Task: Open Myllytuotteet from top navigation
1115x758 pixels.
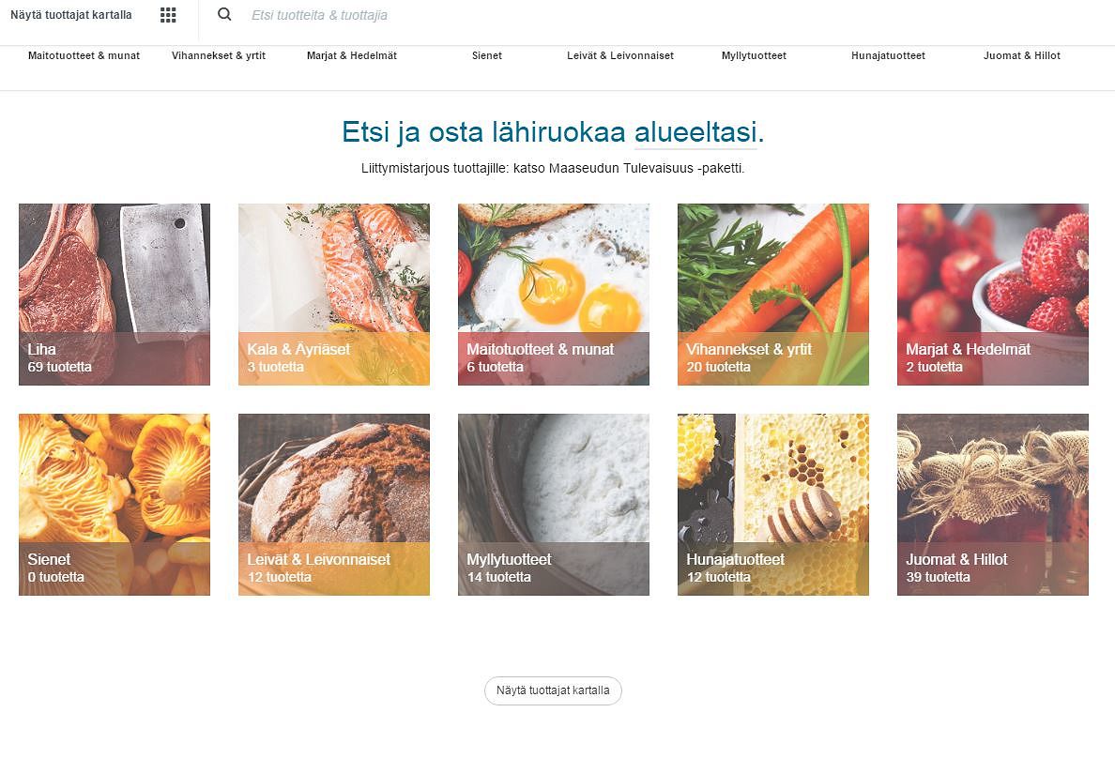Action: (754, 55)
